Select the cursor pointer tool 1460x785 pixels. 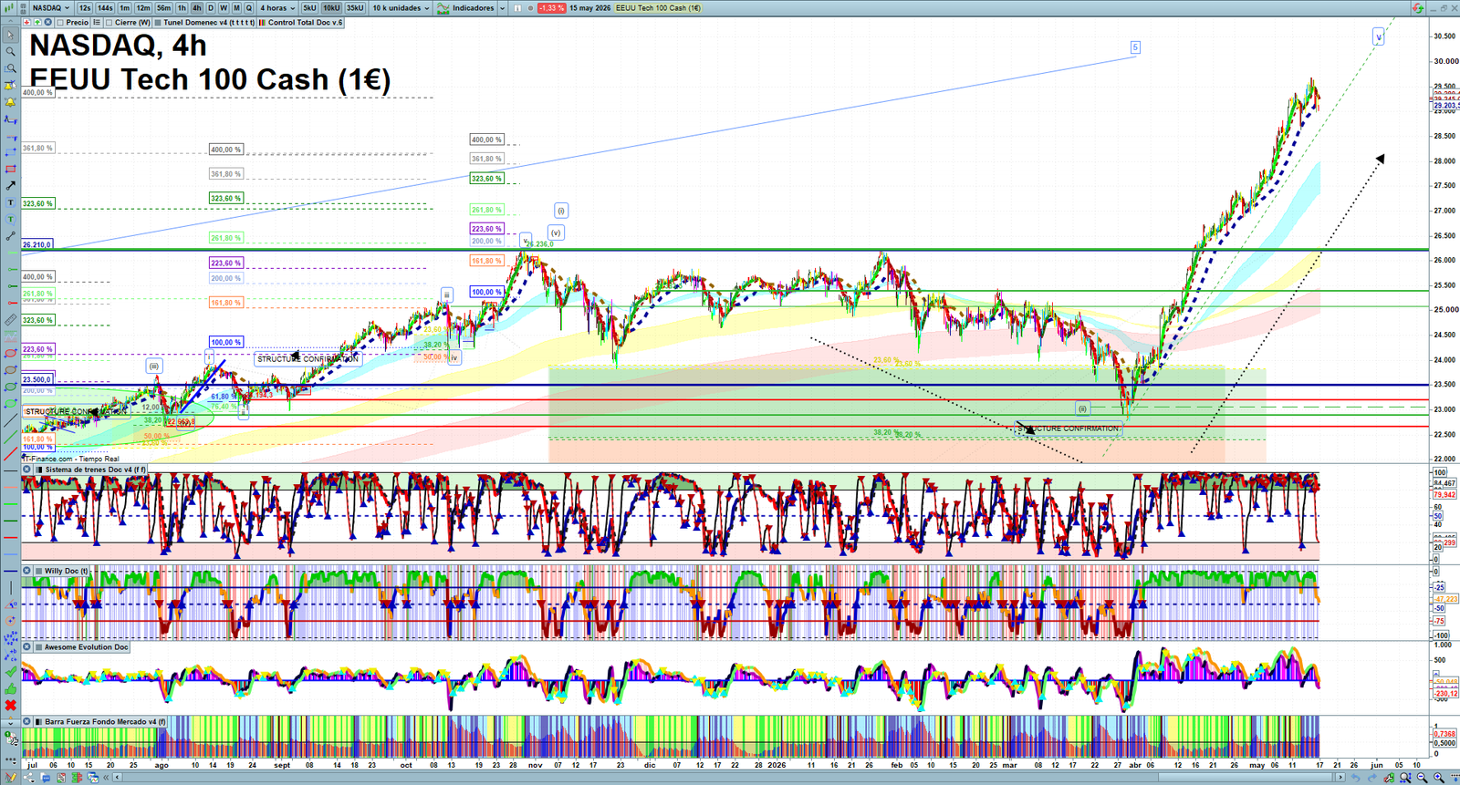(x=10, y=35)
